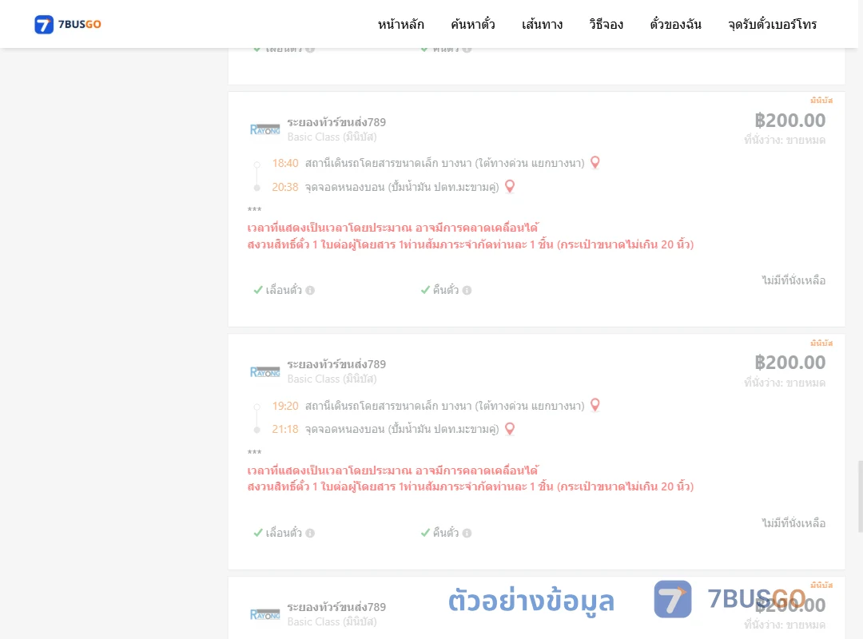The image size is (863, 639).
Task: Click info icon beside คืนตั๋ว in 19:20 trip
Action: pos(467,533)
